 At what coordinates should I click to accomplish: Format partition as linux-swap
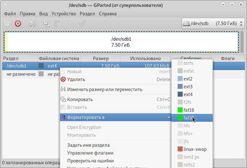click(192, 149)
